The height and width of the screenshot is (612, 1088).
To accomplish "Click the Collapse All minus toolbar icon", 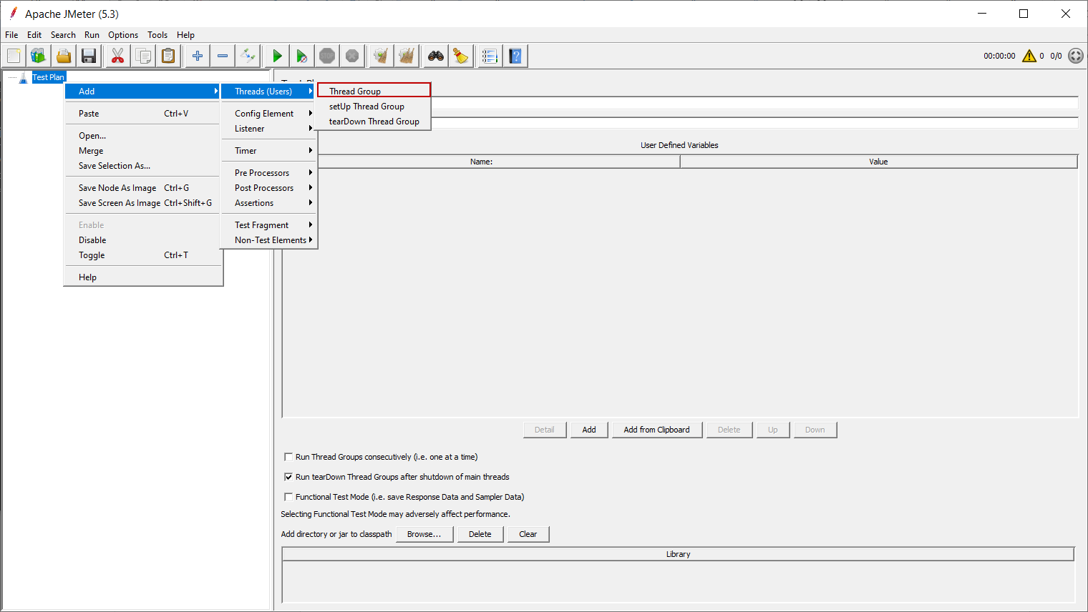I will pyautogui.click(x=223, y=56).
